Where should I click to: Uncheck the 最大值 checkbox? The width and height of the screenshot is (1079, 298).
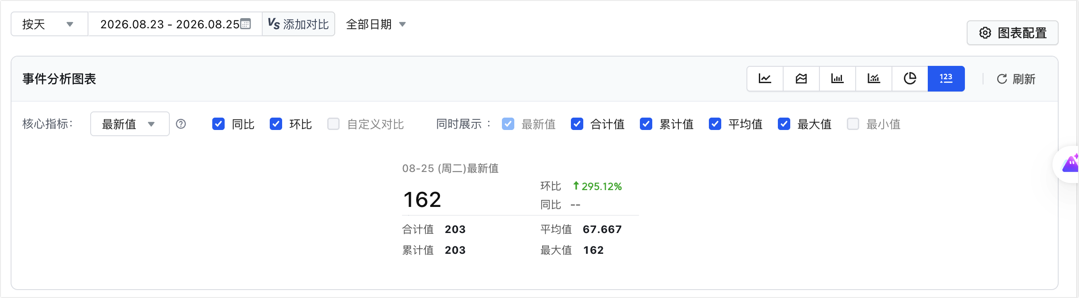tap(784, 124)
